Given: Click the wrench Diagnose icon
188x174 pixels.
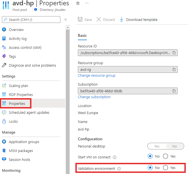Looking at the screenshot, I should tap(4, 65).
